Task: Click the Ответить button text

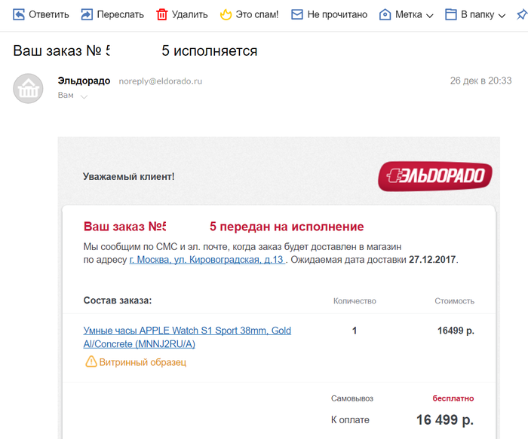Action: click(x=48, y=14)
